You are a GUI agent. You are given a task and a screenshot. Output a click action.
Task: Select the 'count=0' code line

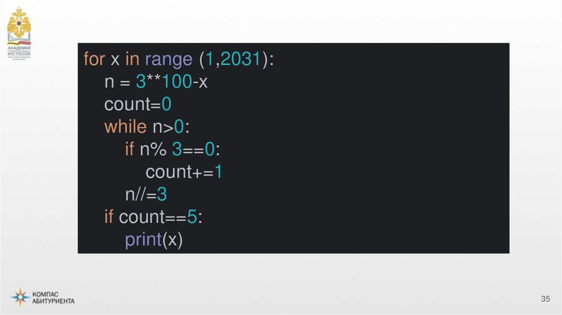coord(138,104)
